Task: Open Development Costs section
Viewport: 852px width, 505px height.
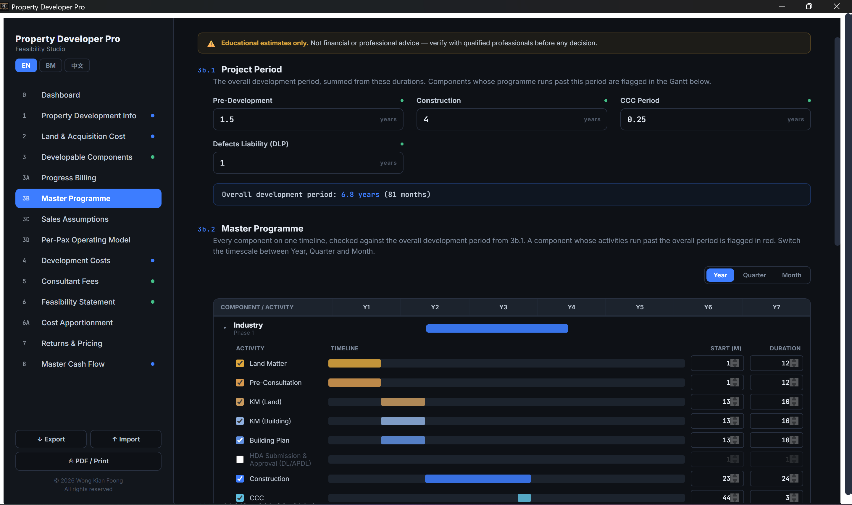Action: click(x=88, y=261)
